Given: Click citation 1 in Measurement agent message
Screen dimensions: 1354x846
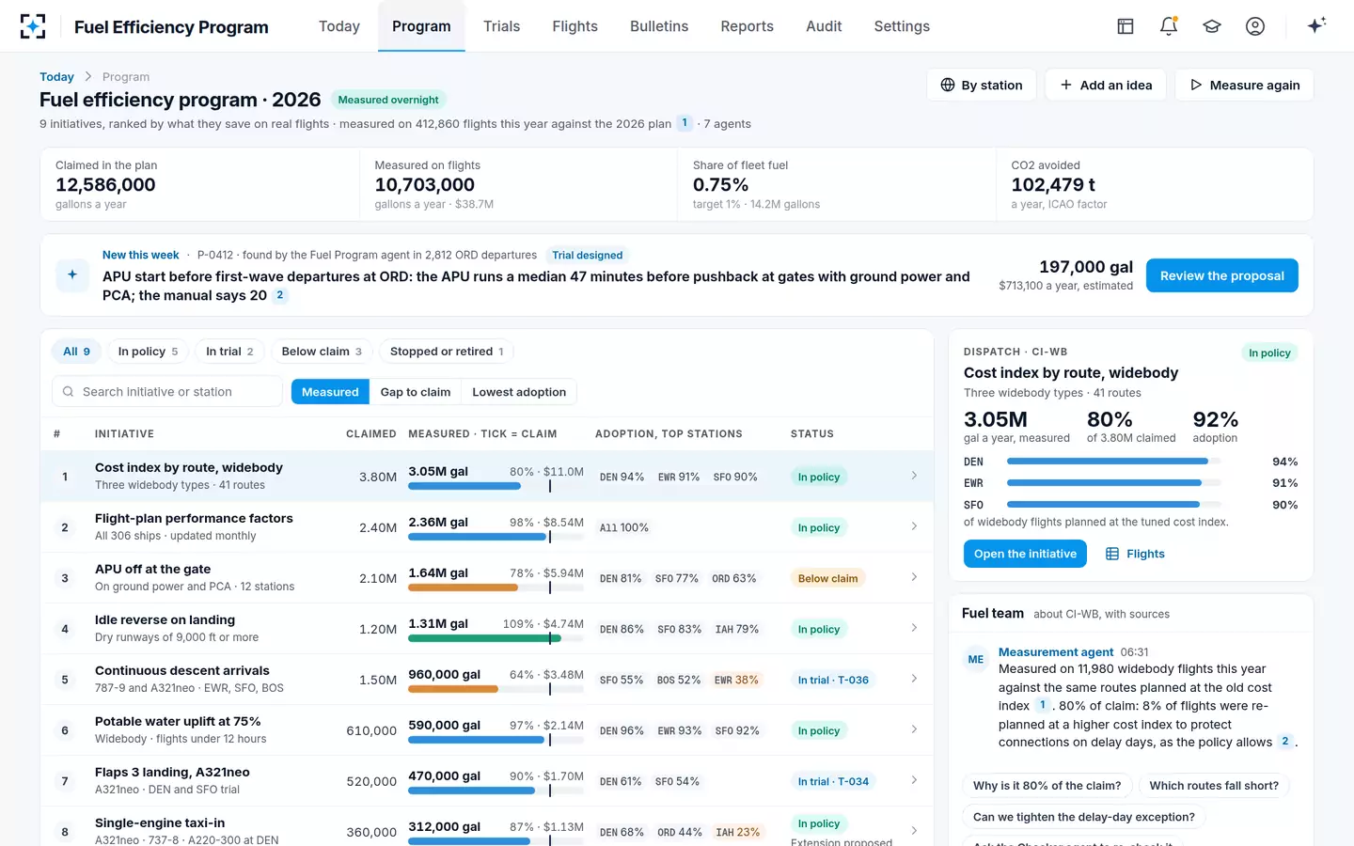Looking at the screenshot, I should point(1043,705).
